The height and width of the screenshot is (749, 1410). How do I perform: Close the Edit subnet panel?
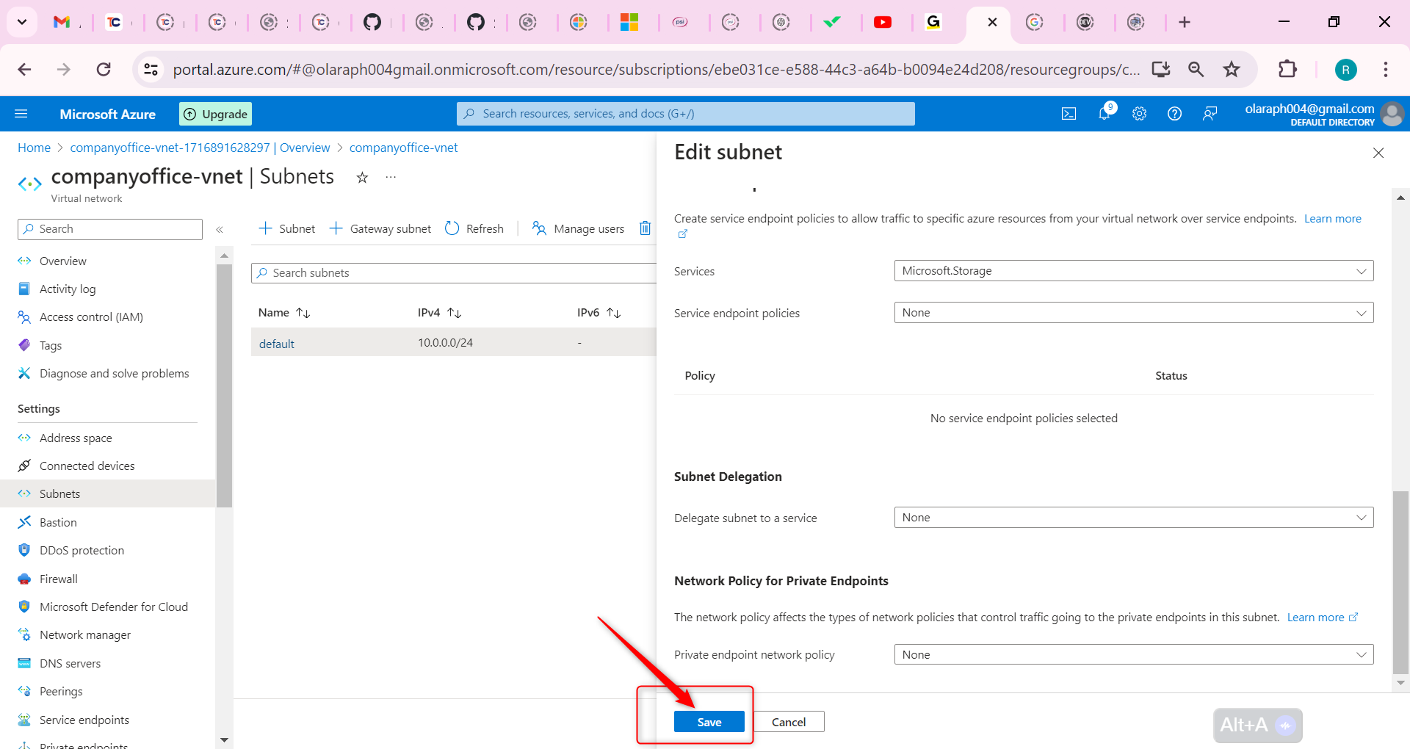1378,153
